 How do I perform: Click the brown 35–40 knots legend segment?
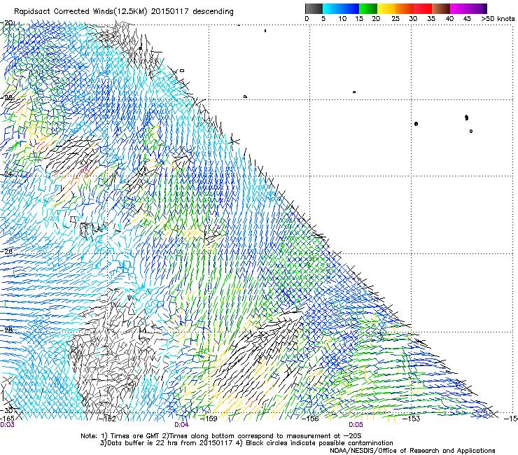(x=441, y=8)
